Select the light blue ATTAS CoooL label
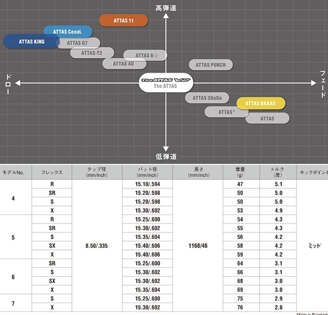 point(68,31)
